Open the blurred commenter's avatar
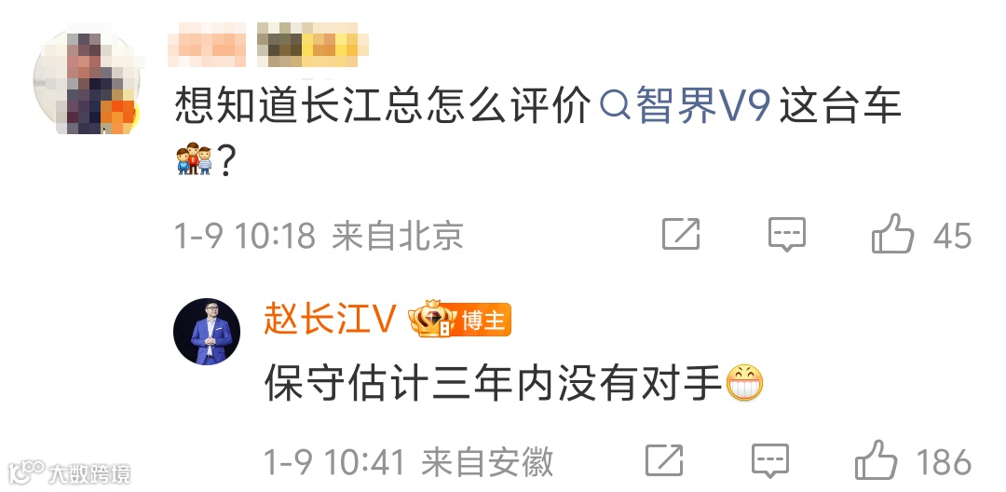 coord(87,80)
